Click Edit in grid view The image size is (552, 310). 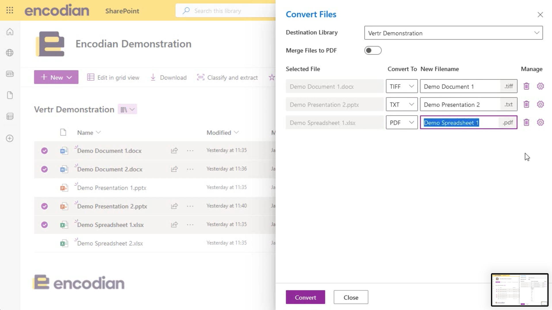[113, 77]
